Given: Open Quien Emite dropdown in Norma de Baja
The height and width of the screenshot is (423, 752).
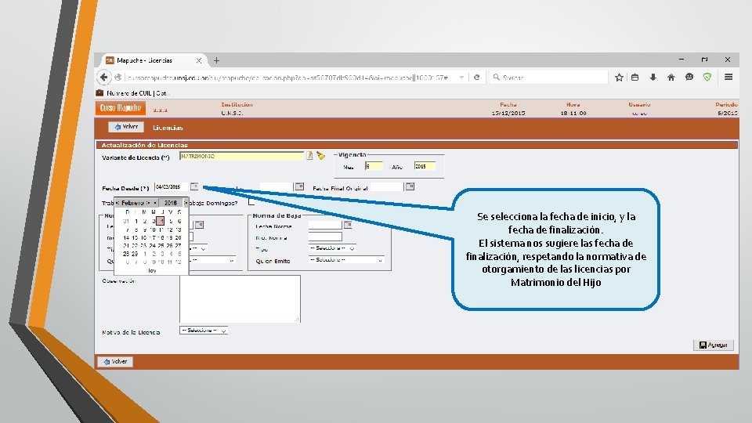Looking at the screenshot, I should [x=346, y=260].
